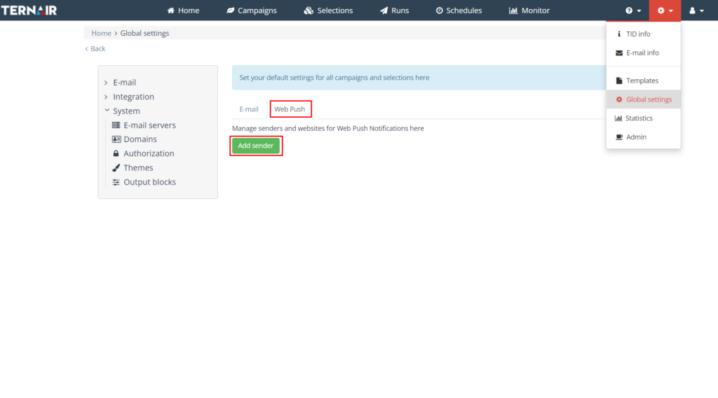Click the Global settings gear icon
718x398 pixels.
(619, 99)
